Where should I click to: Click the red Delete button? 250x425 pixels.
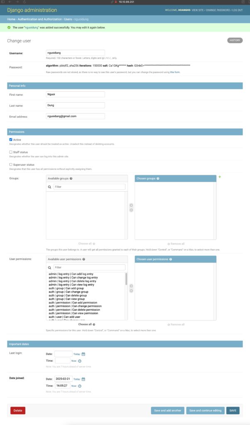pos(18,410)
